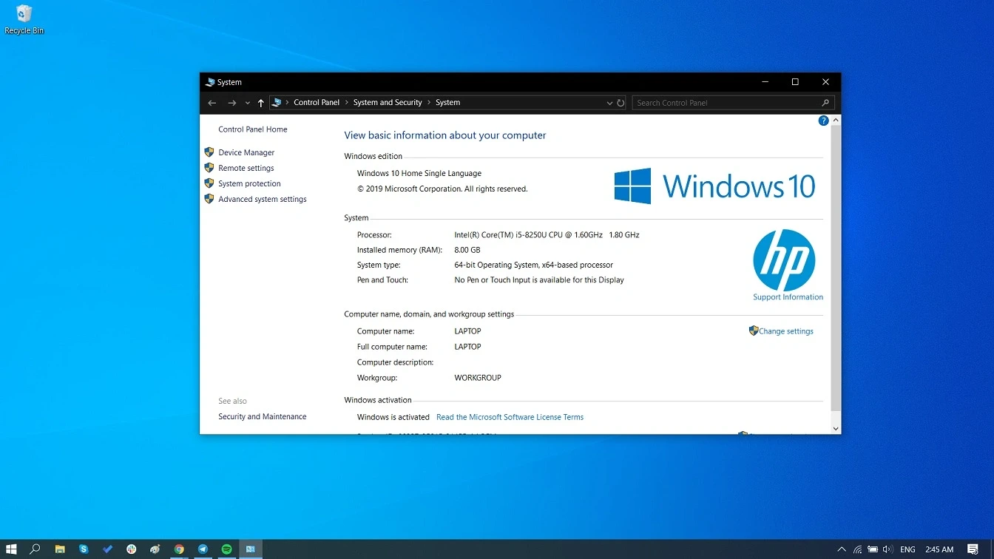Click the Wi-Fi network tray icon
This screenshot has height=559, width=994.
858,549
